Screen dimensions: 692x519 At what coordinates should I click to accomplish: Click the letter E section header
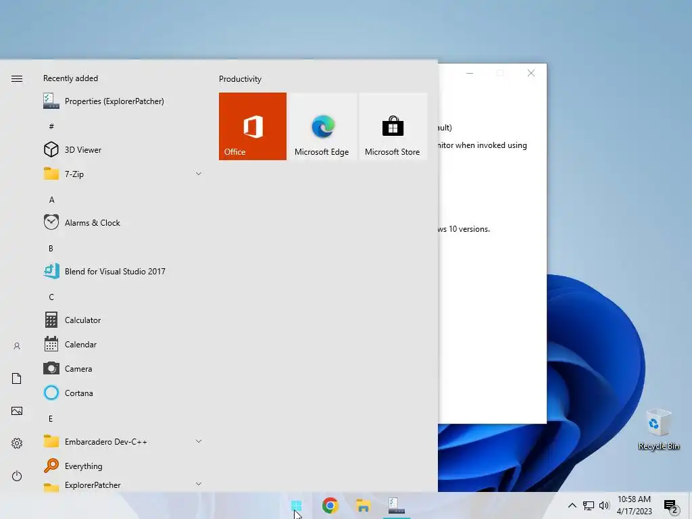pyautogui.click(x=51, y=419)
